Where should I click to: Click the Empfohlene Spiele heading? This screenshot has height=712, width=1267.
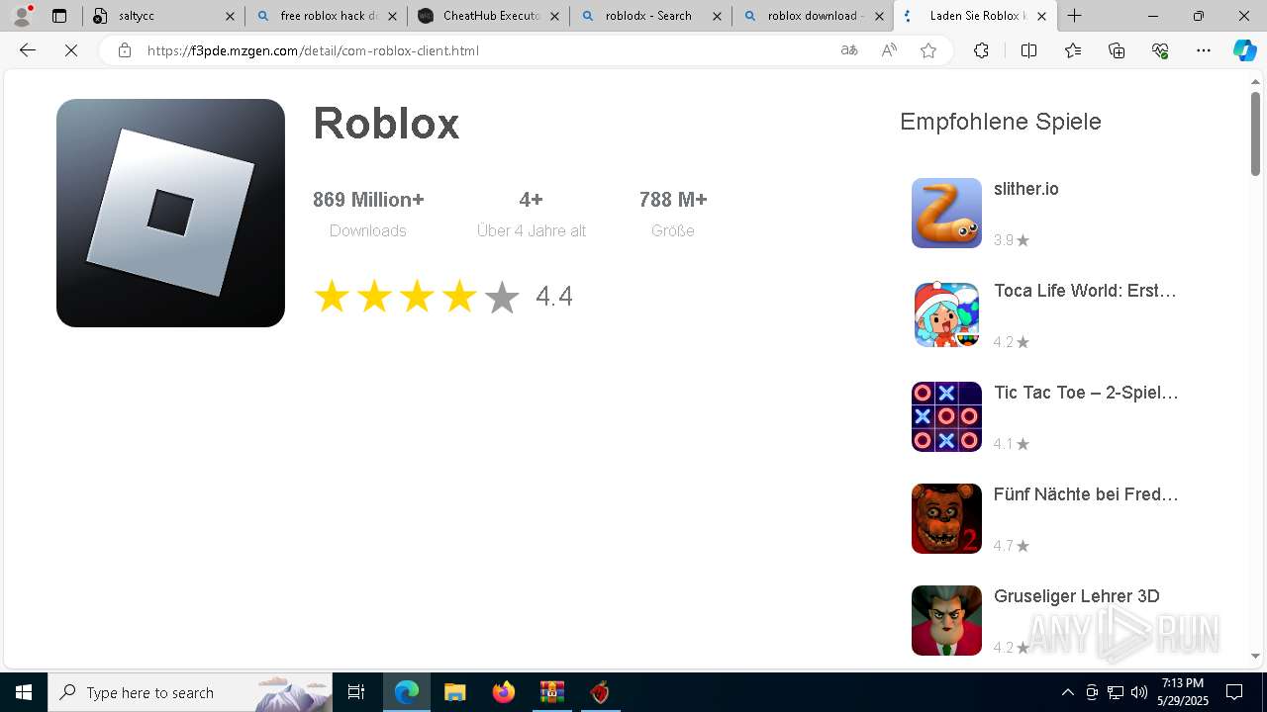tap(1000, 122)
